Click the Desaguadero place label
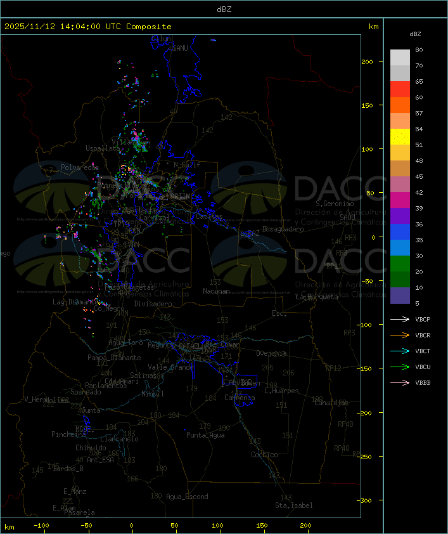The width and height of the screenshot is (448, 534). tap(283, 229)
